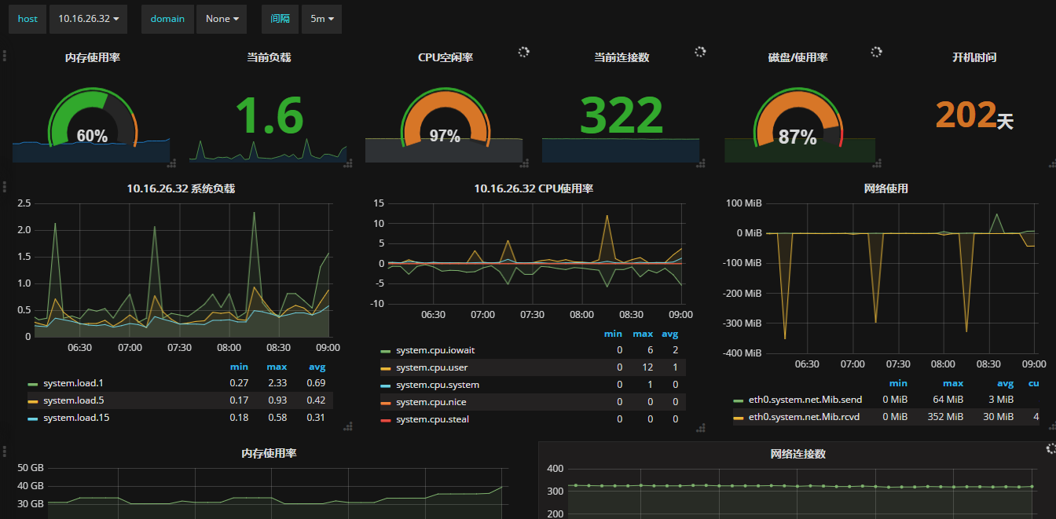1056x519 pixels.
Task: Open the 内存使用率 gauge panel title
Action: [x=92, y=57]
